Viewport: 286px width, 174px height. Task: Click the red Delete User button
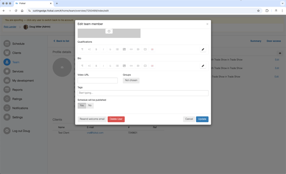[x=116, y=119]
